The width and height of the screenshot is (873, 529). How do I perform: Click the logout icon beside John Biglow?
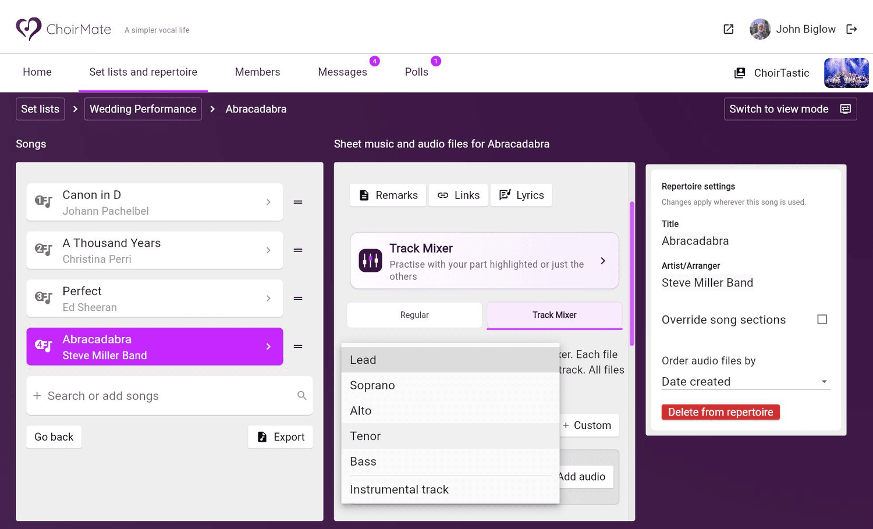(x=851, y=29)
